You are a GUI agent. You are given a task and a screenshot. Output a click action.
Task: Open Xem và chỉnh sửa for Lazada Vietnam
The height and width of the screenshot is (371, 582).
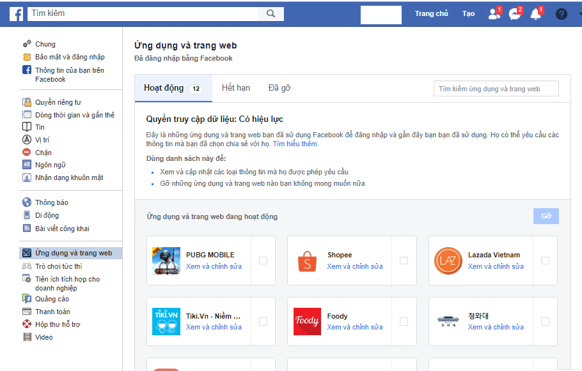(x=496, y=266)
